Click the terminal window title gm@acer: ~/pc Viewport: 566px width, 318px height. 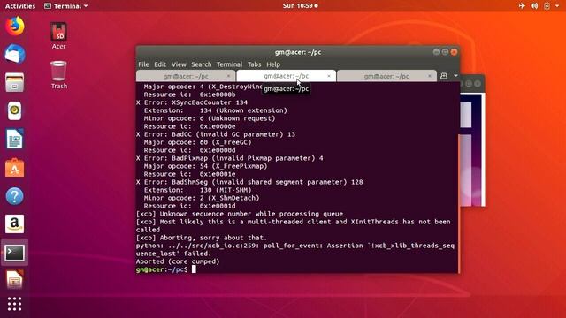pyautogui.click(x=298, y=52)
